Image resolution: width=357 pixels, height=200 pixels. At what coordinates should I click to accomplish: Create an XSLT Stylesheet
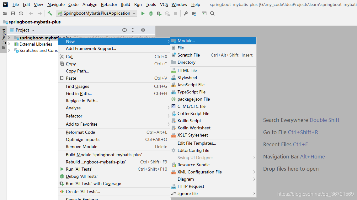[213, 135]
